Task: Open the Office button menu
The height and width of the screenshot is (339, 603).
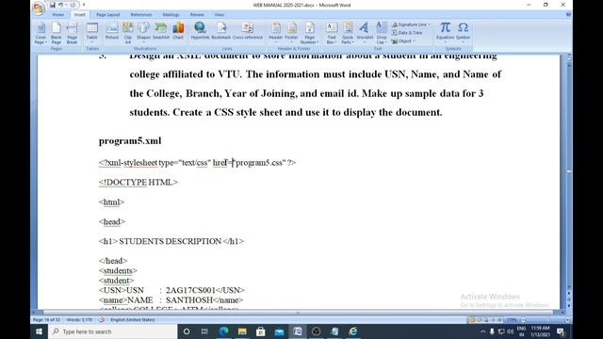Action: (x=39, y=8)
